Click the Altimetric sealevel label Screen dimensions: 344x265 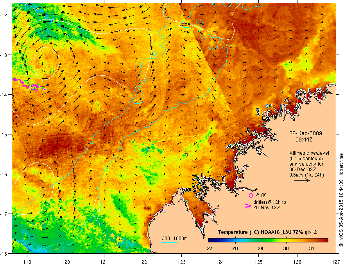click(x=309, y=153)
